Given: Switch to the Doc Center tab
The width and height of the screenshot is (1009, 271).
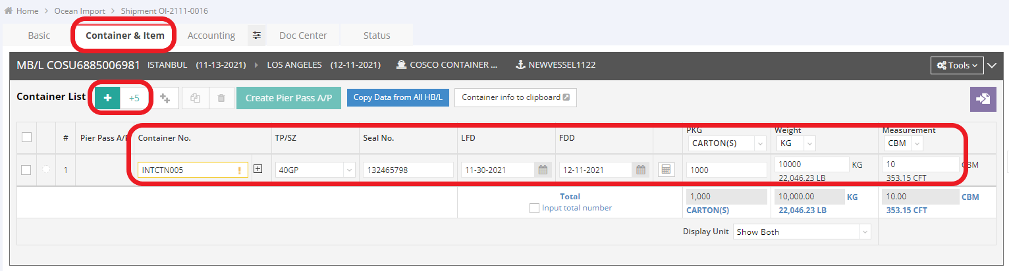Looking at the screenshot, I should tap(303, 36).
